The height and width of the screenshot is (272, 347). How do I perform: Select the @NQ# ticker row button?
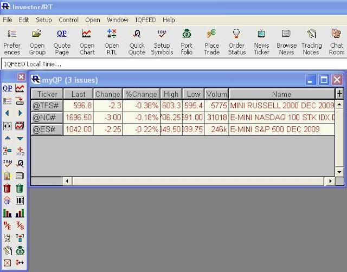tap(47, 118)
